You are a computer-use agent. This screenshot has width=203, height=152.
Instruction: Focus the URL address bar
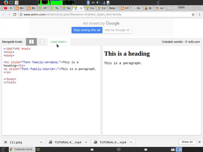(x=107, y=15)
